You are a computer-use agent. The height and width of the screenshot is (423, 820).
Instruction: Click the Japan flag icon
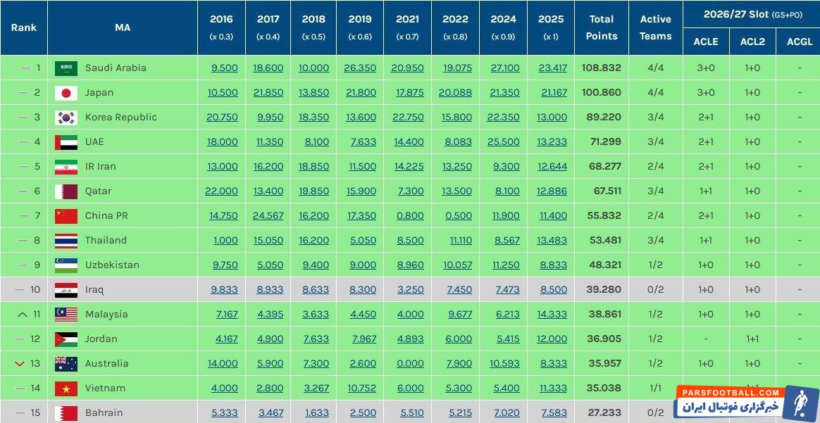[66, 93]
